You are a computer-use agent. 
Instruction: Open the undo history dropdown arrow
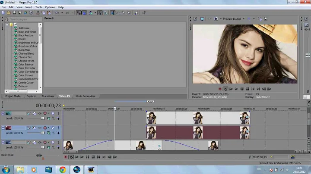point(62,12)
